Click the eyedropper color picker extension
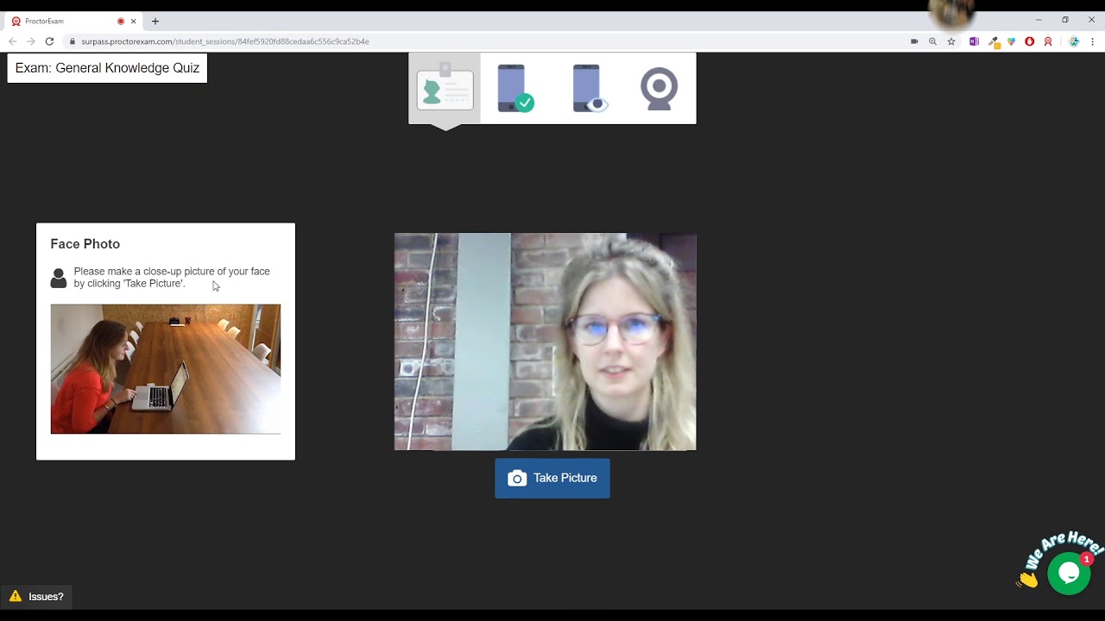This screenshot has width=1105, height=621. 993,41
